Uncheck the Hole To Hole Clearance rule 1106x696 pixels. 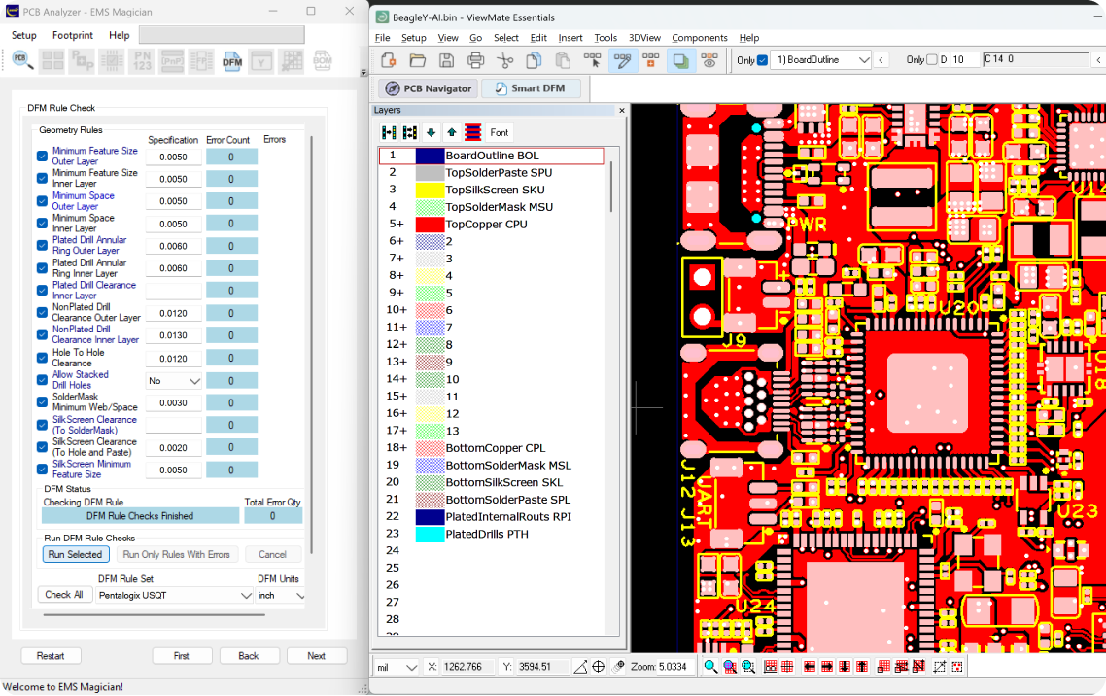(42, 358)
